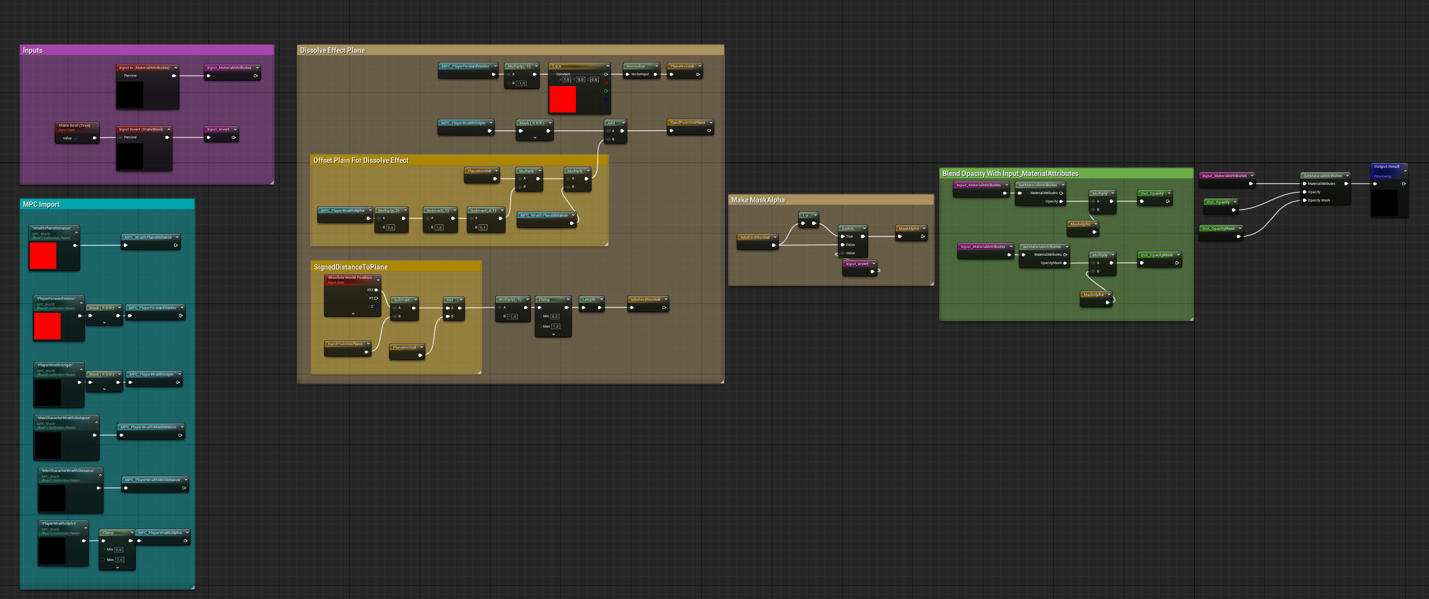Collapse the Input Invert (StaticBool) node preview
This screenshot has height=599, width=1429.
point(169,129)
